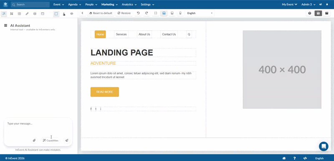Screen dimensions: 334x161
Task: Select the Lorem ipsum paragraph
Action: 143,75
